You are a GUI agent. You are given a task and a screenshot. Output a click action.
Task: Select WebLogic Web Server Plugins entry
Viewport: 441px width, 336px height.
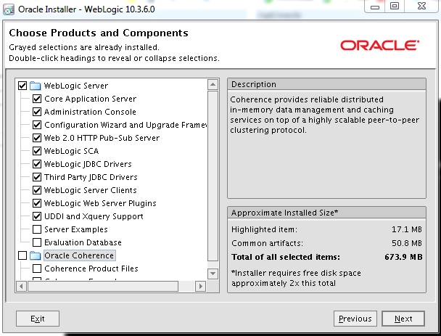[x=99, y=203]
